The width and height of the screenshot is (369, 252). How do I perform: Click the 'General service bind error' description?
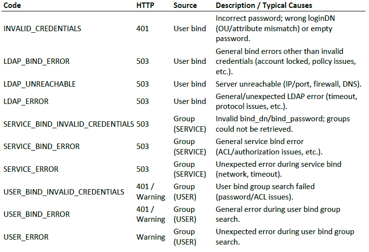[269, 147]
